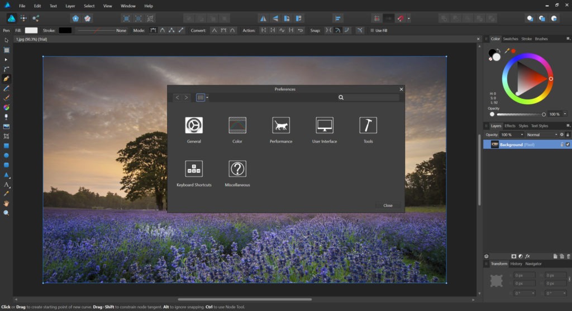Select the Rectangle tool
Image resolution: width=572 pixels, height=311 pixels.
click(x=6, y=145)
